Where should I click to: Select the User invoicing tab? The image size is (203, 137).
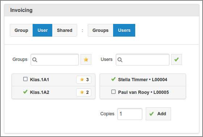[42, 30]
